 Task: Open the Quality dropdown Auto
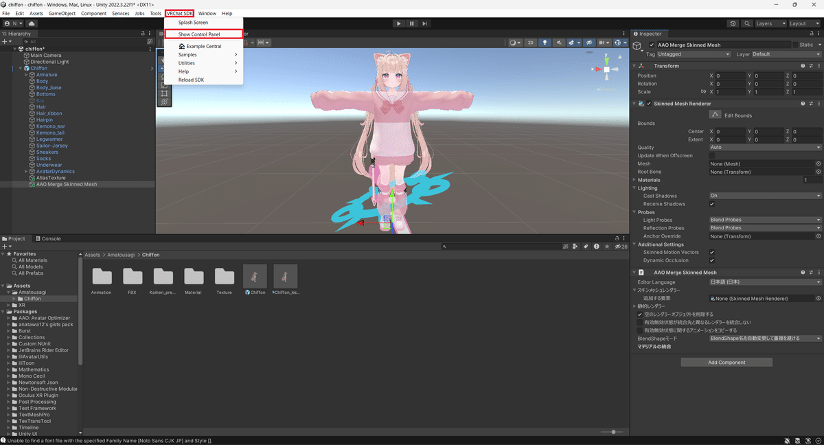point(765,148)
